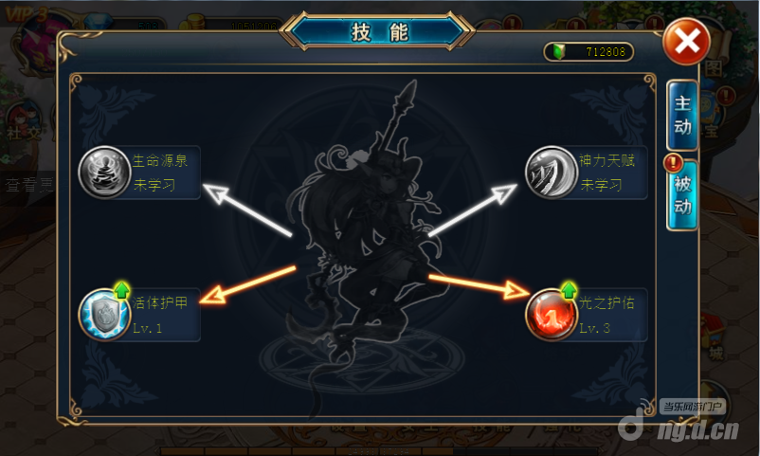Viewport: 760px width, 456px height.
Task: Click the 生命源泉 未学习 label
Action: coord(154,185)
